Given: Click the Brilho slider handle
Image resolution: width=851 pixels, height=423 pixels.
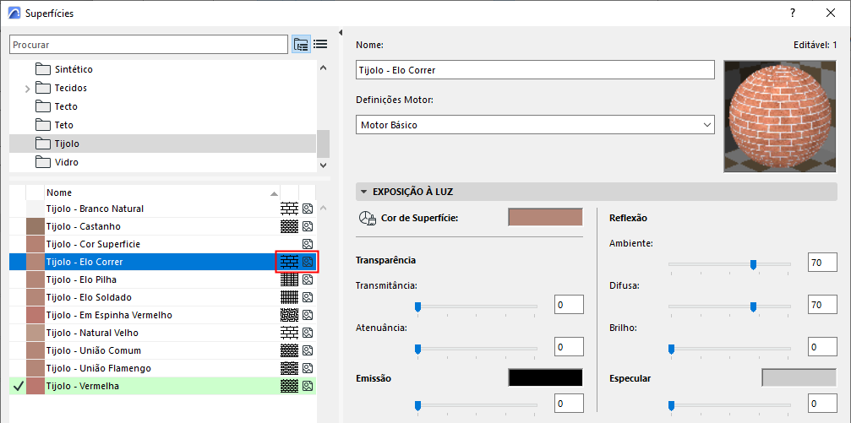Looking at the screenshot, I should (671, 349).
